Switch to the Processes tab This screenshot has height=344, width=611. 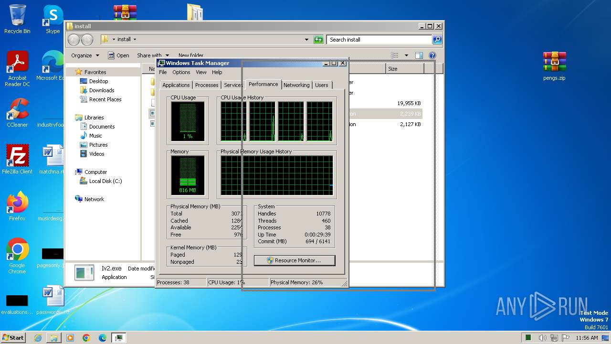pyautogui.click(x=207, y=85)
